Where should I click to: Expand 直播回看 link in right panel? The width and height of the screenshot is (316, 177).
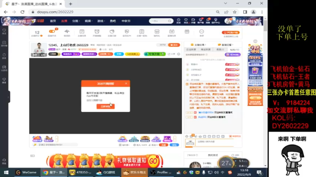(x=226, y=44)
